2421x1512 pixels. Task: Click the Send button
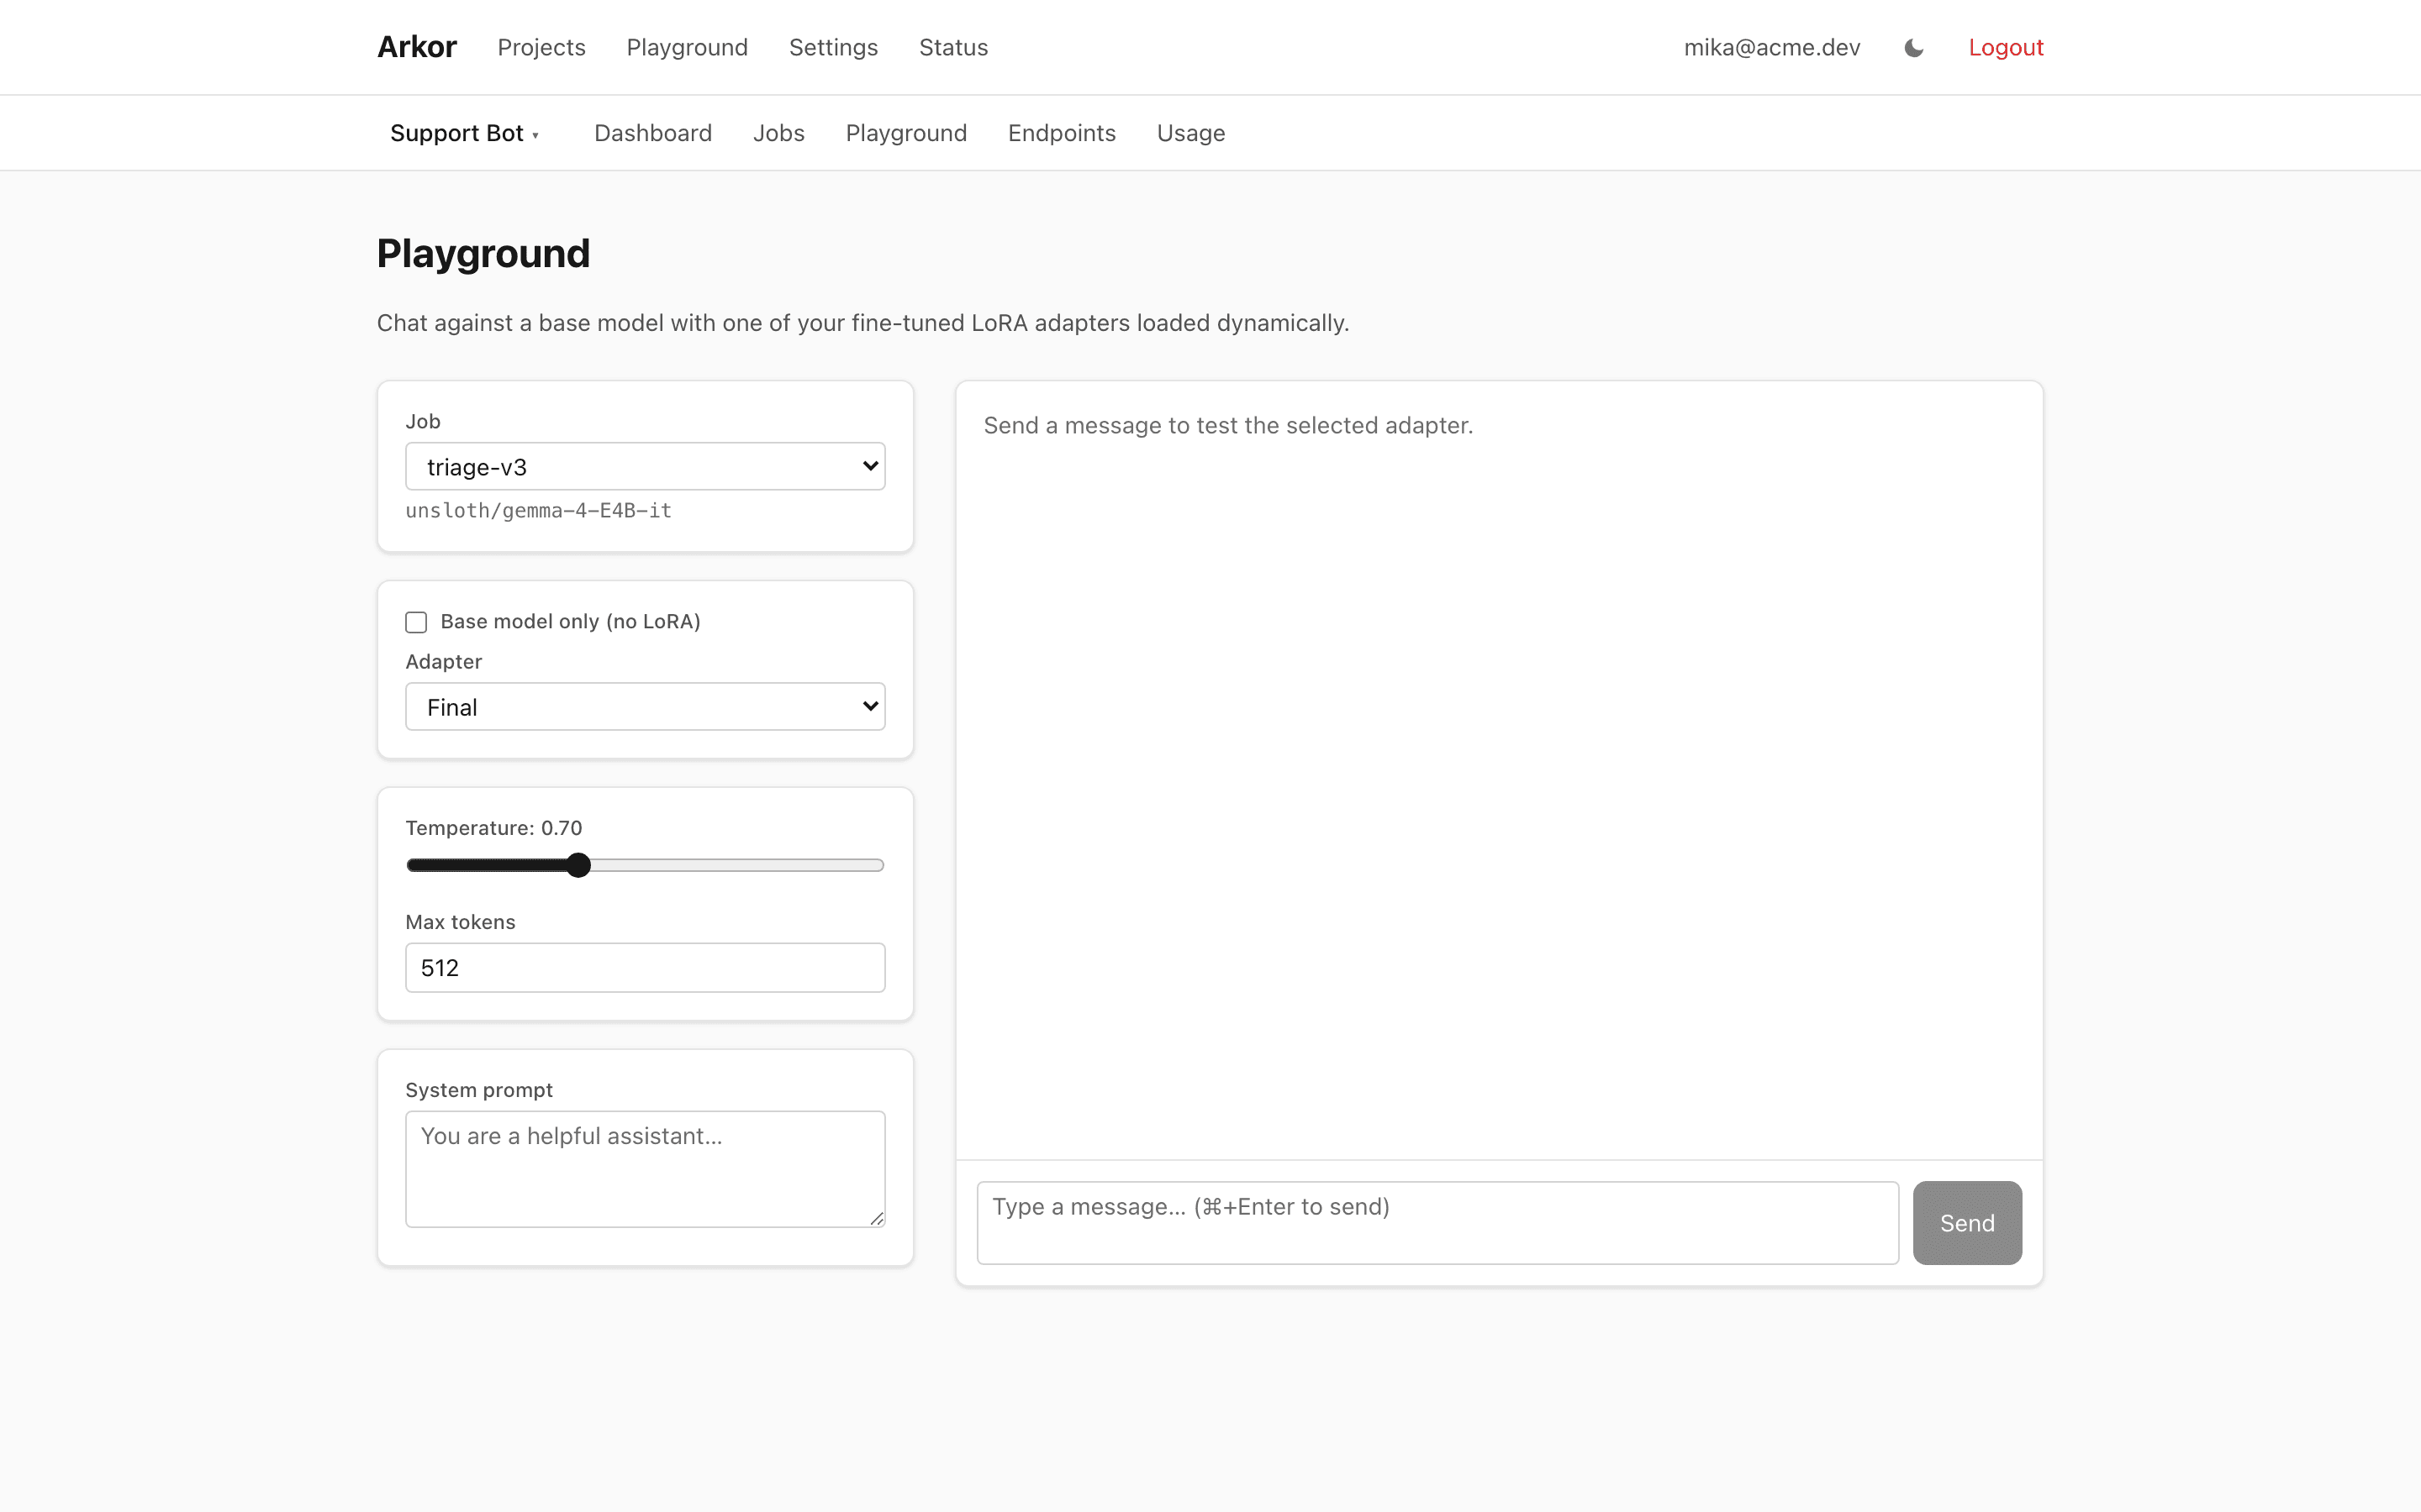[x=1967, y=1222]
